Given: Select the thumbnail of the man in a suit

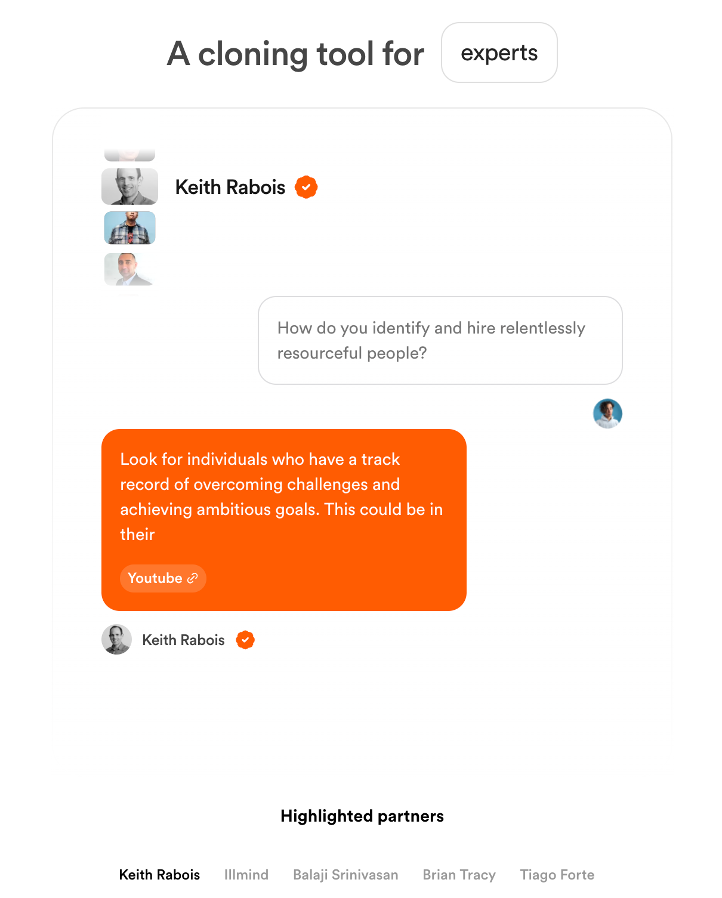Looking at the screenshot, I should click(130, 270).
